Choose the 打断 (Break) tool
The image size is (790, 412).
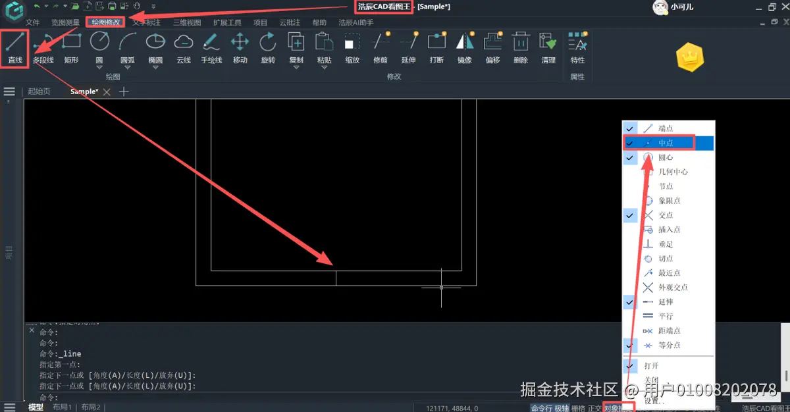pos(436,48)
